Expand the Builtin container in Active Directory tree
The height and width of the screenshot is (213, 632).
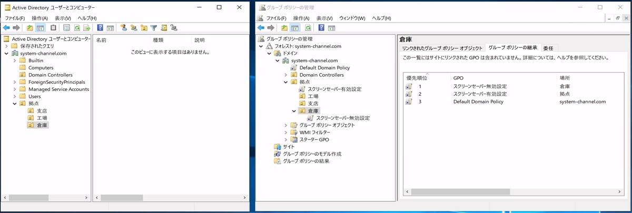14,60
